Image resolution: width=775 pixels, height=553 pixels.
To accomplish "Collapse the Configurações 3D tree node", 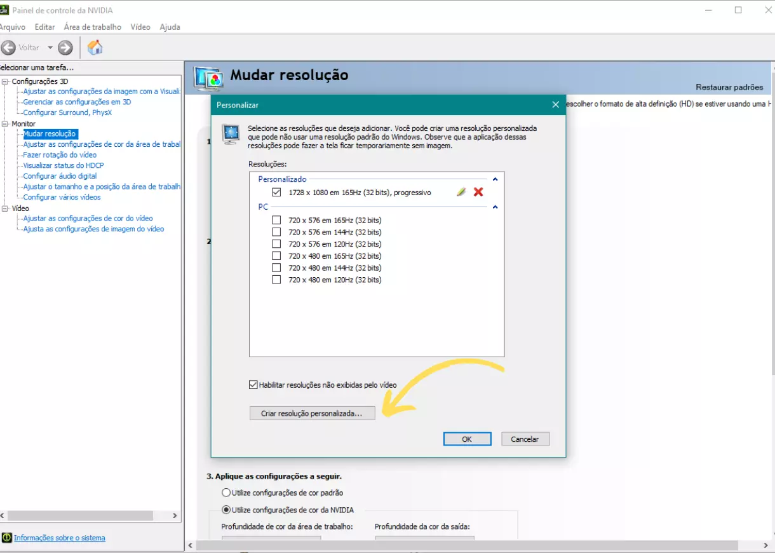I will [6, 81].
